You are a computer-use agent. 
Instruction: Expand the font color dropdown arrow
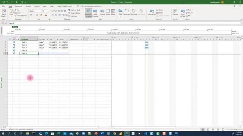click(48, 15)
